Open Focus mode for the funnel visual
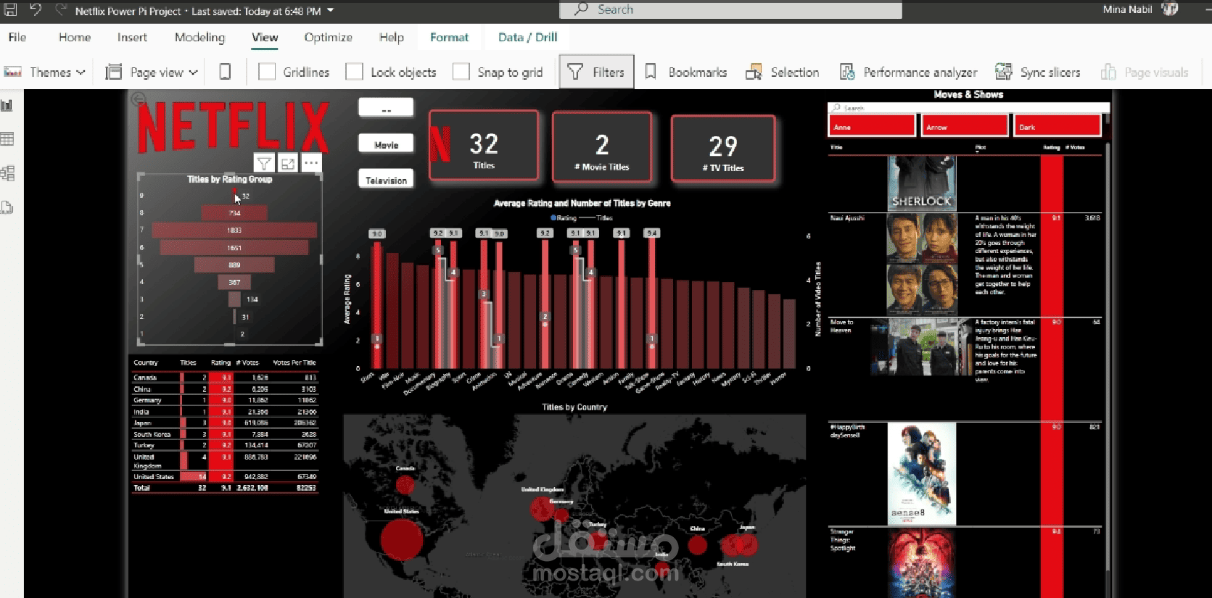This screenshot has height=598, width=1212. coord(288,163)
